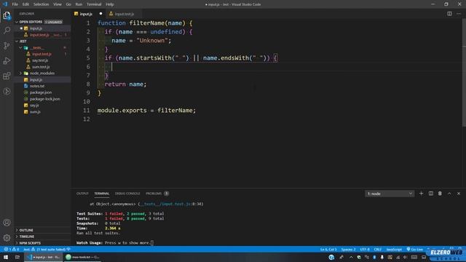Split the terminal panel

(x=430, y=194)
